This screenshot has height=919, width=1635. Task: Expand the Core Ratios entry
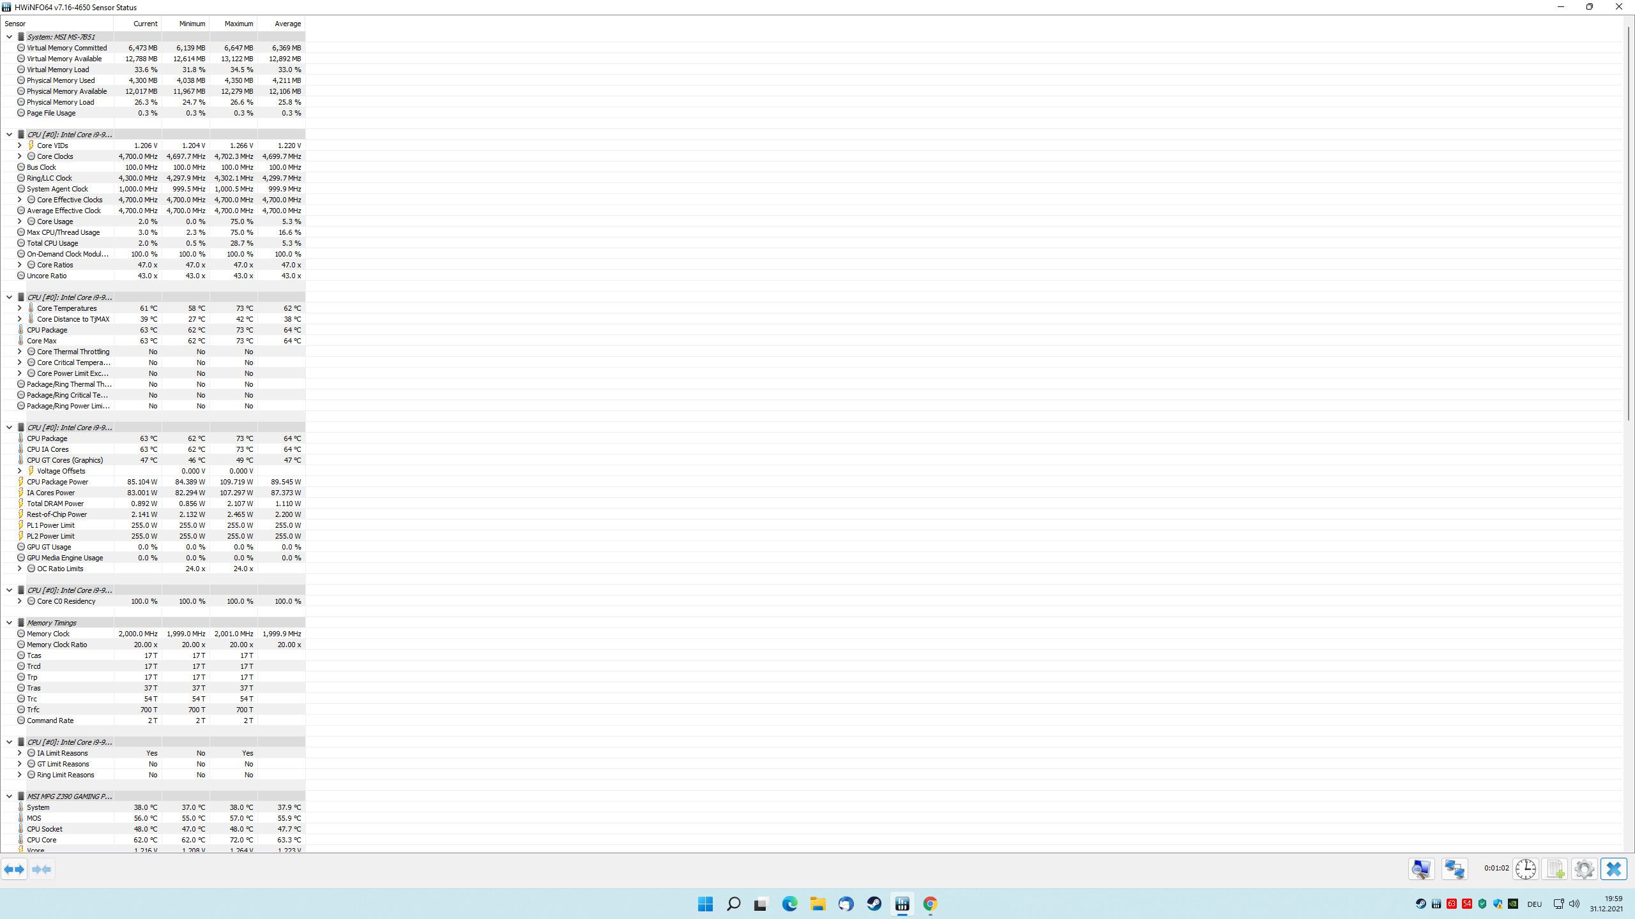(19, 264)
